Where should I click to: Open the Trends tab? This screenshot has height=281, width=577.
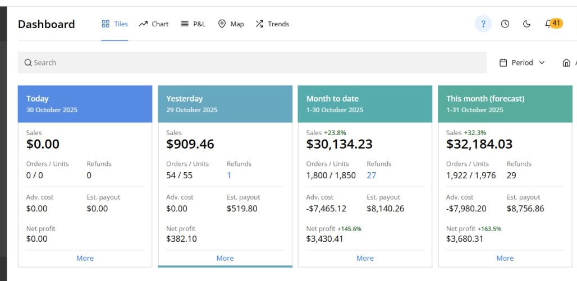tap(272, 24)
